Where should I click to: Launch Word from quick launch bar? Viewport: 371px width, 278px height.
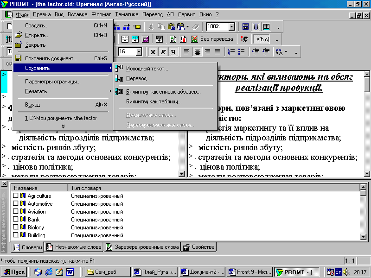click(70, 272)
